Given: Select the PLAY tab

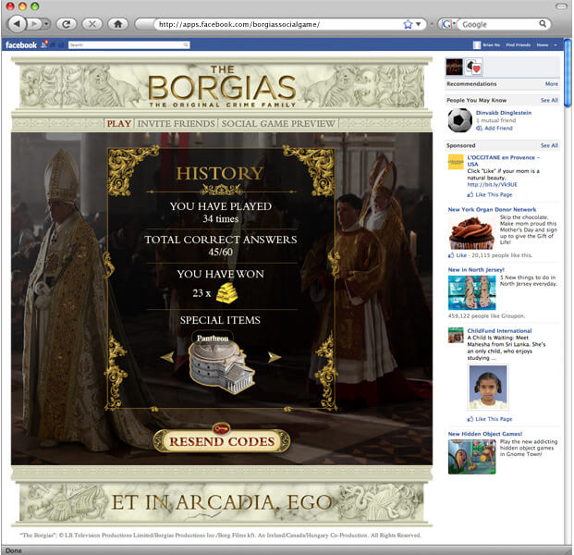Looking at the screenshot, I should pos(119,123).
